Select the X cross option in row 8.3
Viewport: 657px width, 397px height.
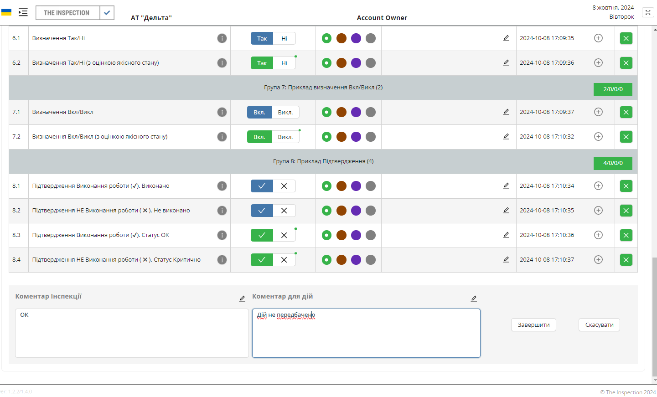pyautogui.click(x=284, y=235)
